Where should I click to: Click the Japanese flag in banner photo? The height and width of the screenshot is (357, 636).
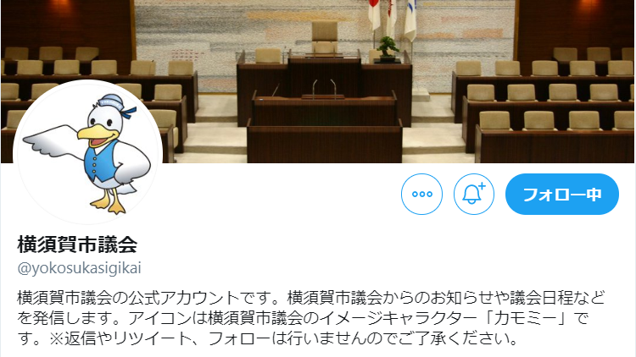[374, 14]
